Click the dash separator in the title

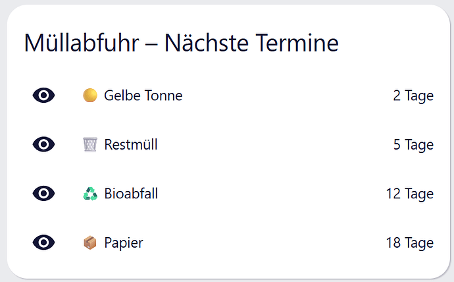(152, 45)
